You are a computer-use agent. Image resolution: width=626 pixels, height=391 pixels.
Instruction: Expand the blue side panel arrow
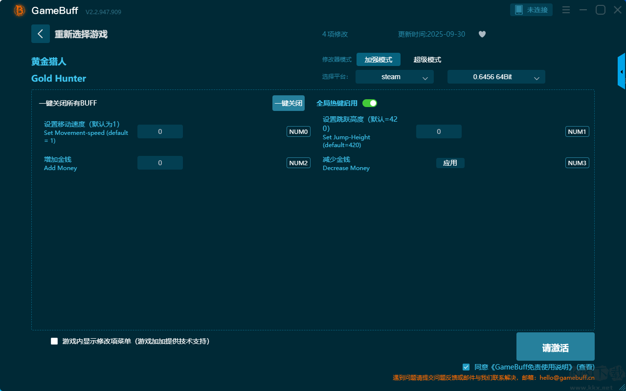point(621,71)
